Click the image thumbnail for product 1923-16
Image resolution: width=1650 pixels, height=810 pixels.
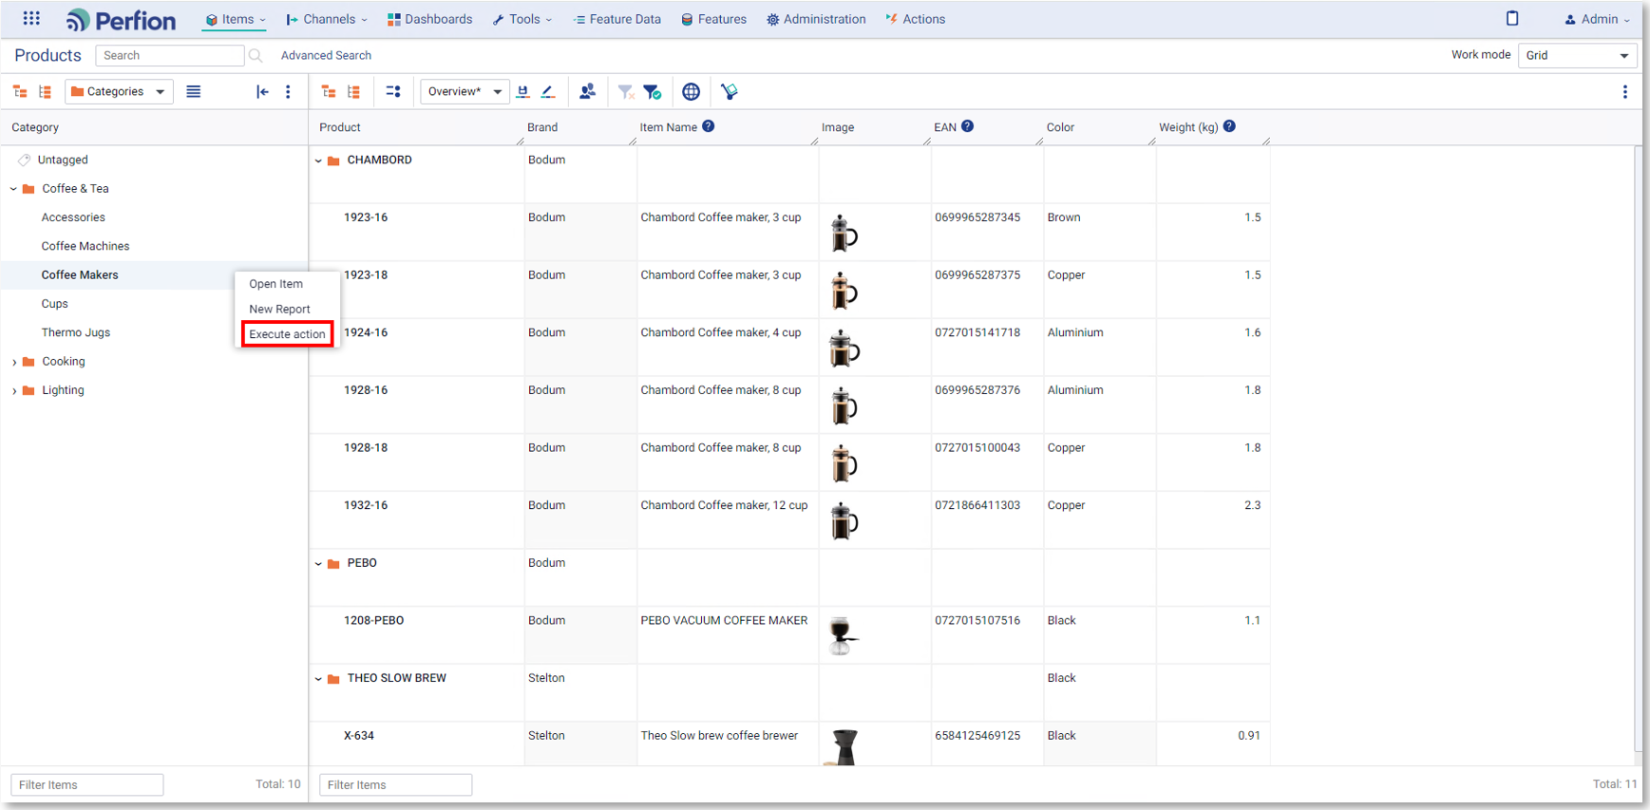(844, 233)
